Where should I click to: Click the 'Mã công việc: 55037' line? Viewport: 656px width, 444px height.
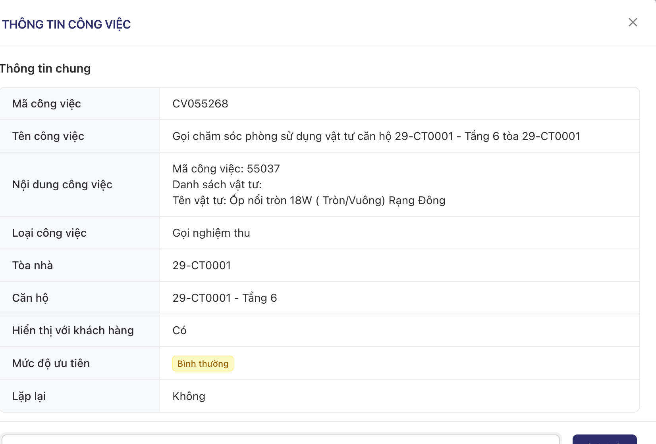(226, 169)
